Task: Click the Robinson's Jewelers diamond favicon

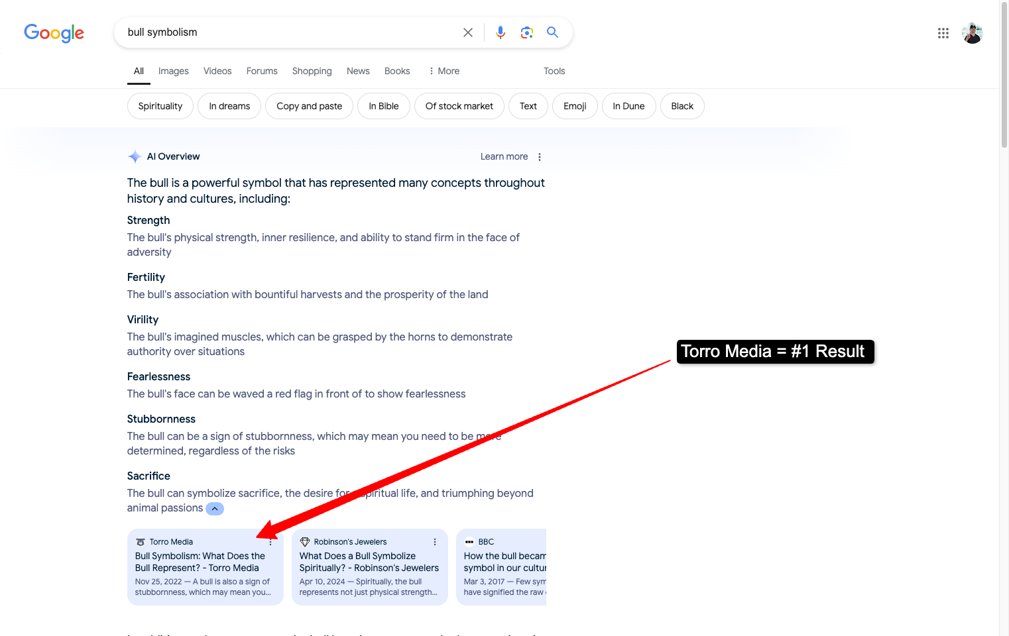Action: point(305,542)
